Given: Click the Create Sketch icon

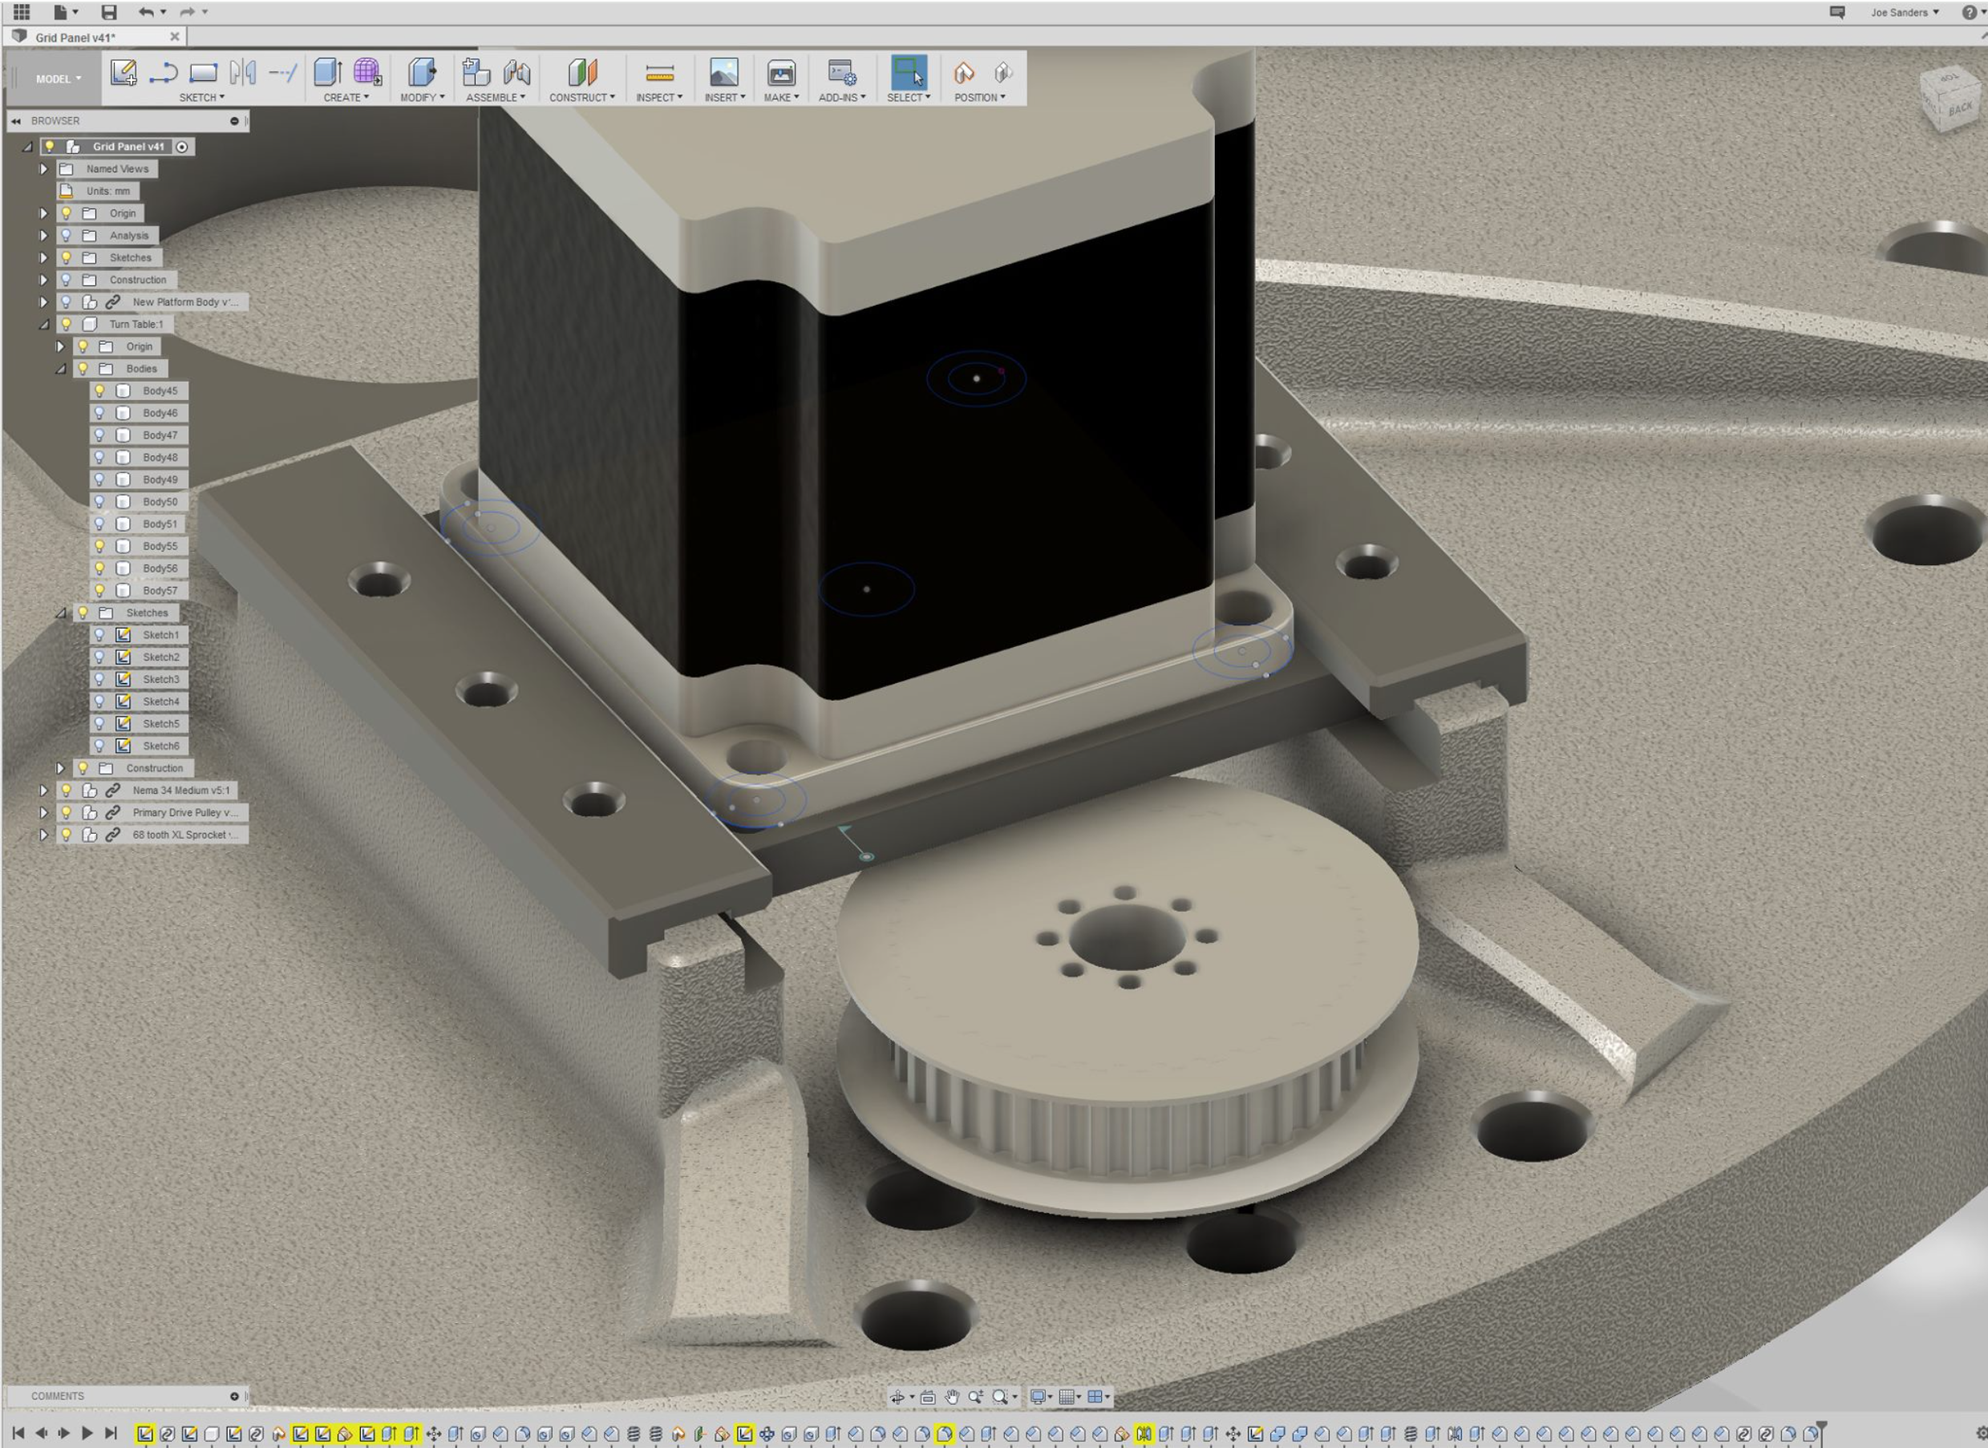Looking at the screenshot, I should 123,73.
